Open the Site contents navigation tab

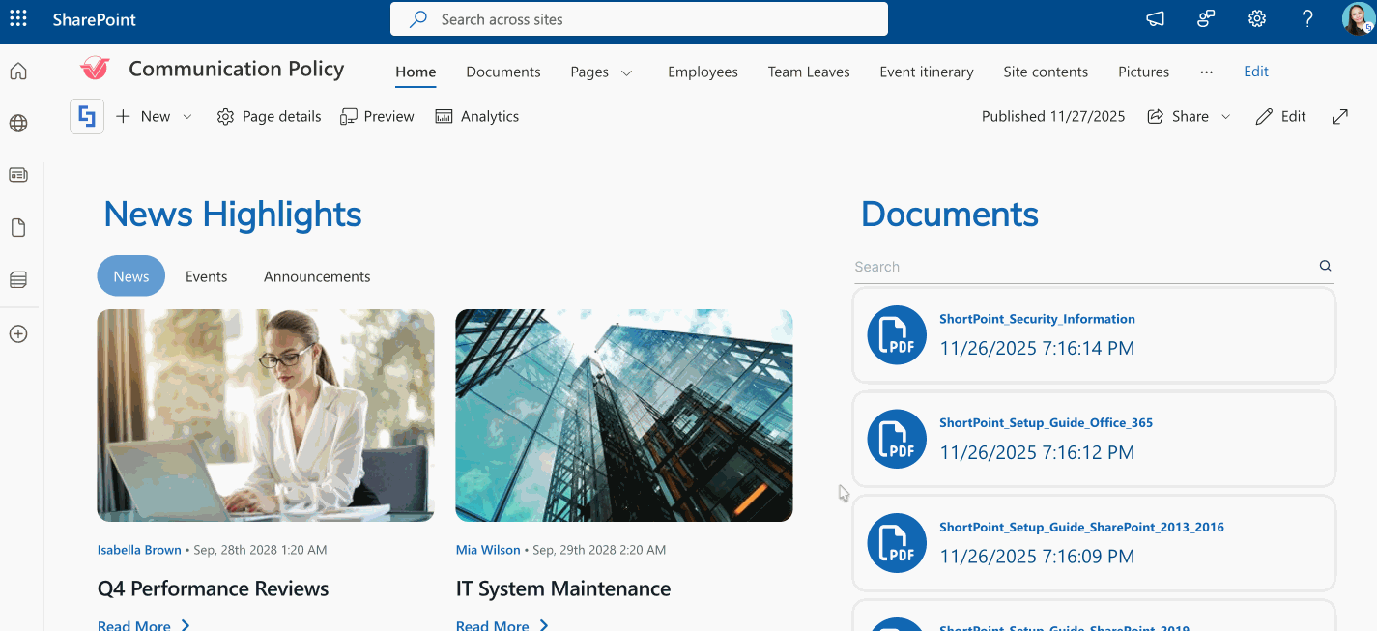tap(1046, 72)
